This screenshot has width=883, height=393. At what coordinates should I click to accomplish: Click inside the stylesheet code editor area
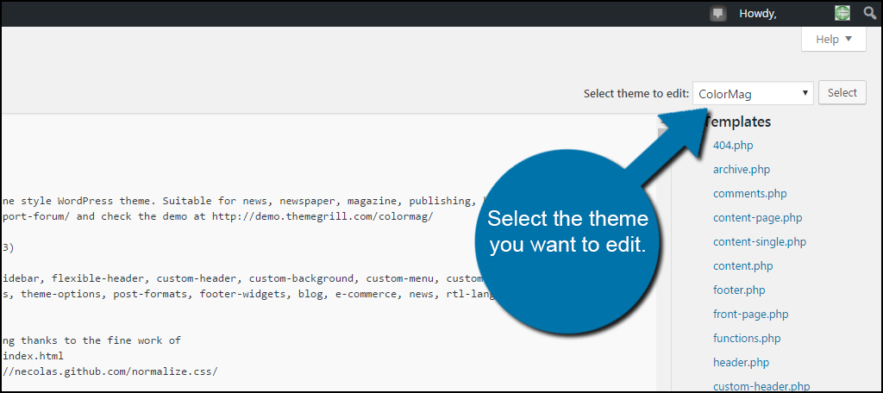pyautogui.click(x=329, y=253)
